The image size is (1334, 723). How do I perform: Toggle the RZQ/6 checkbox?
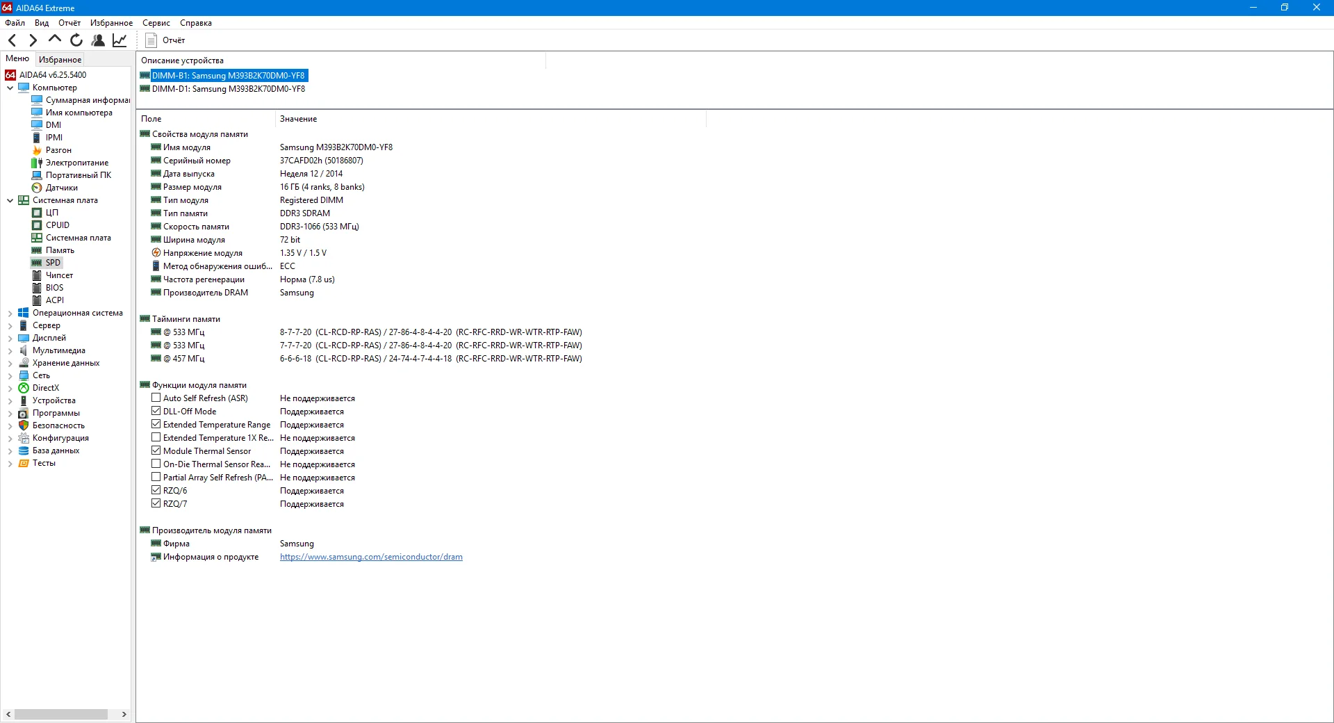[156, 491]
